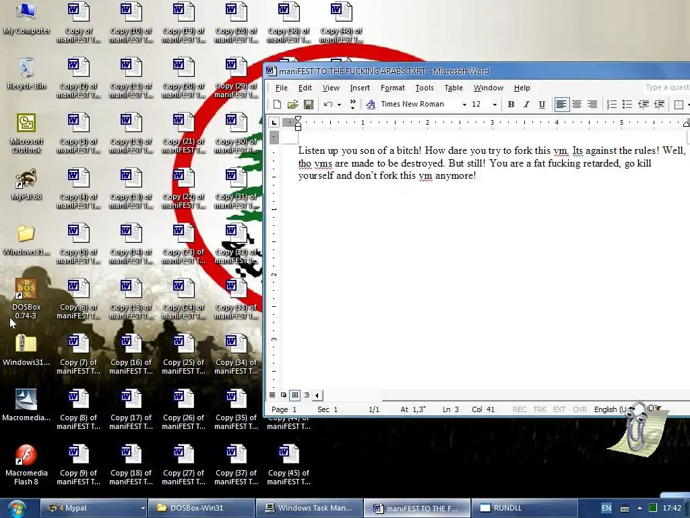The image size is (690, 518).
Task: Click the left scroll arrow of horizontal scrollbar
Action: pos(317,395)
